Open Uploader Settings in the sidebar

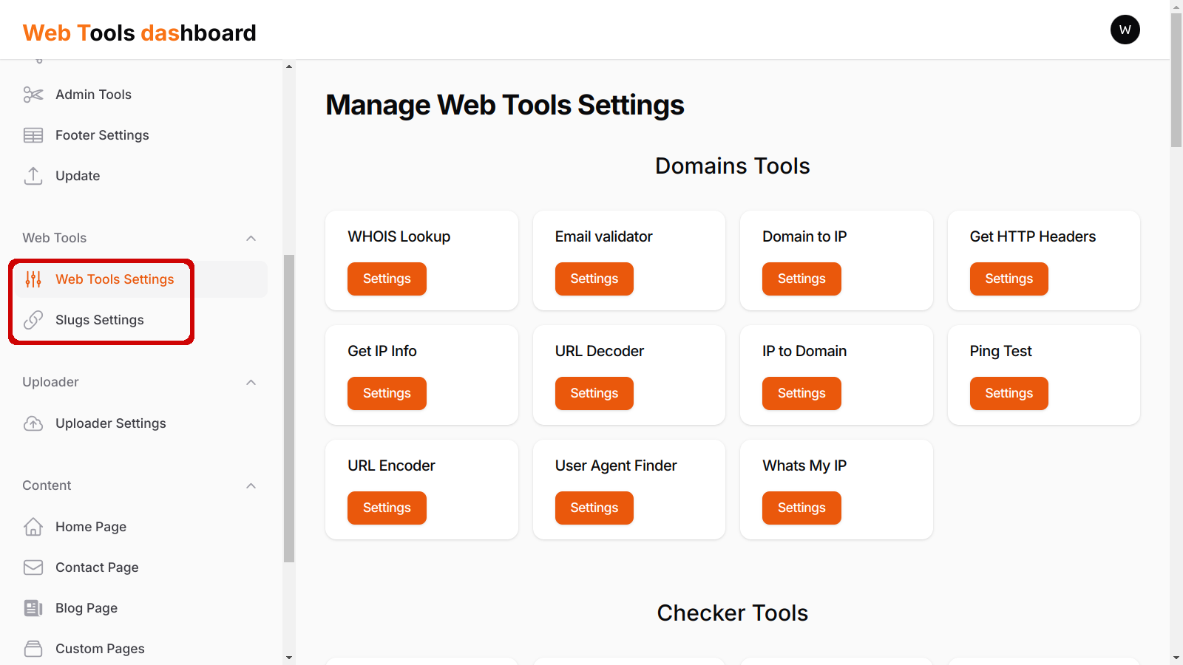[x=110, y=423]
